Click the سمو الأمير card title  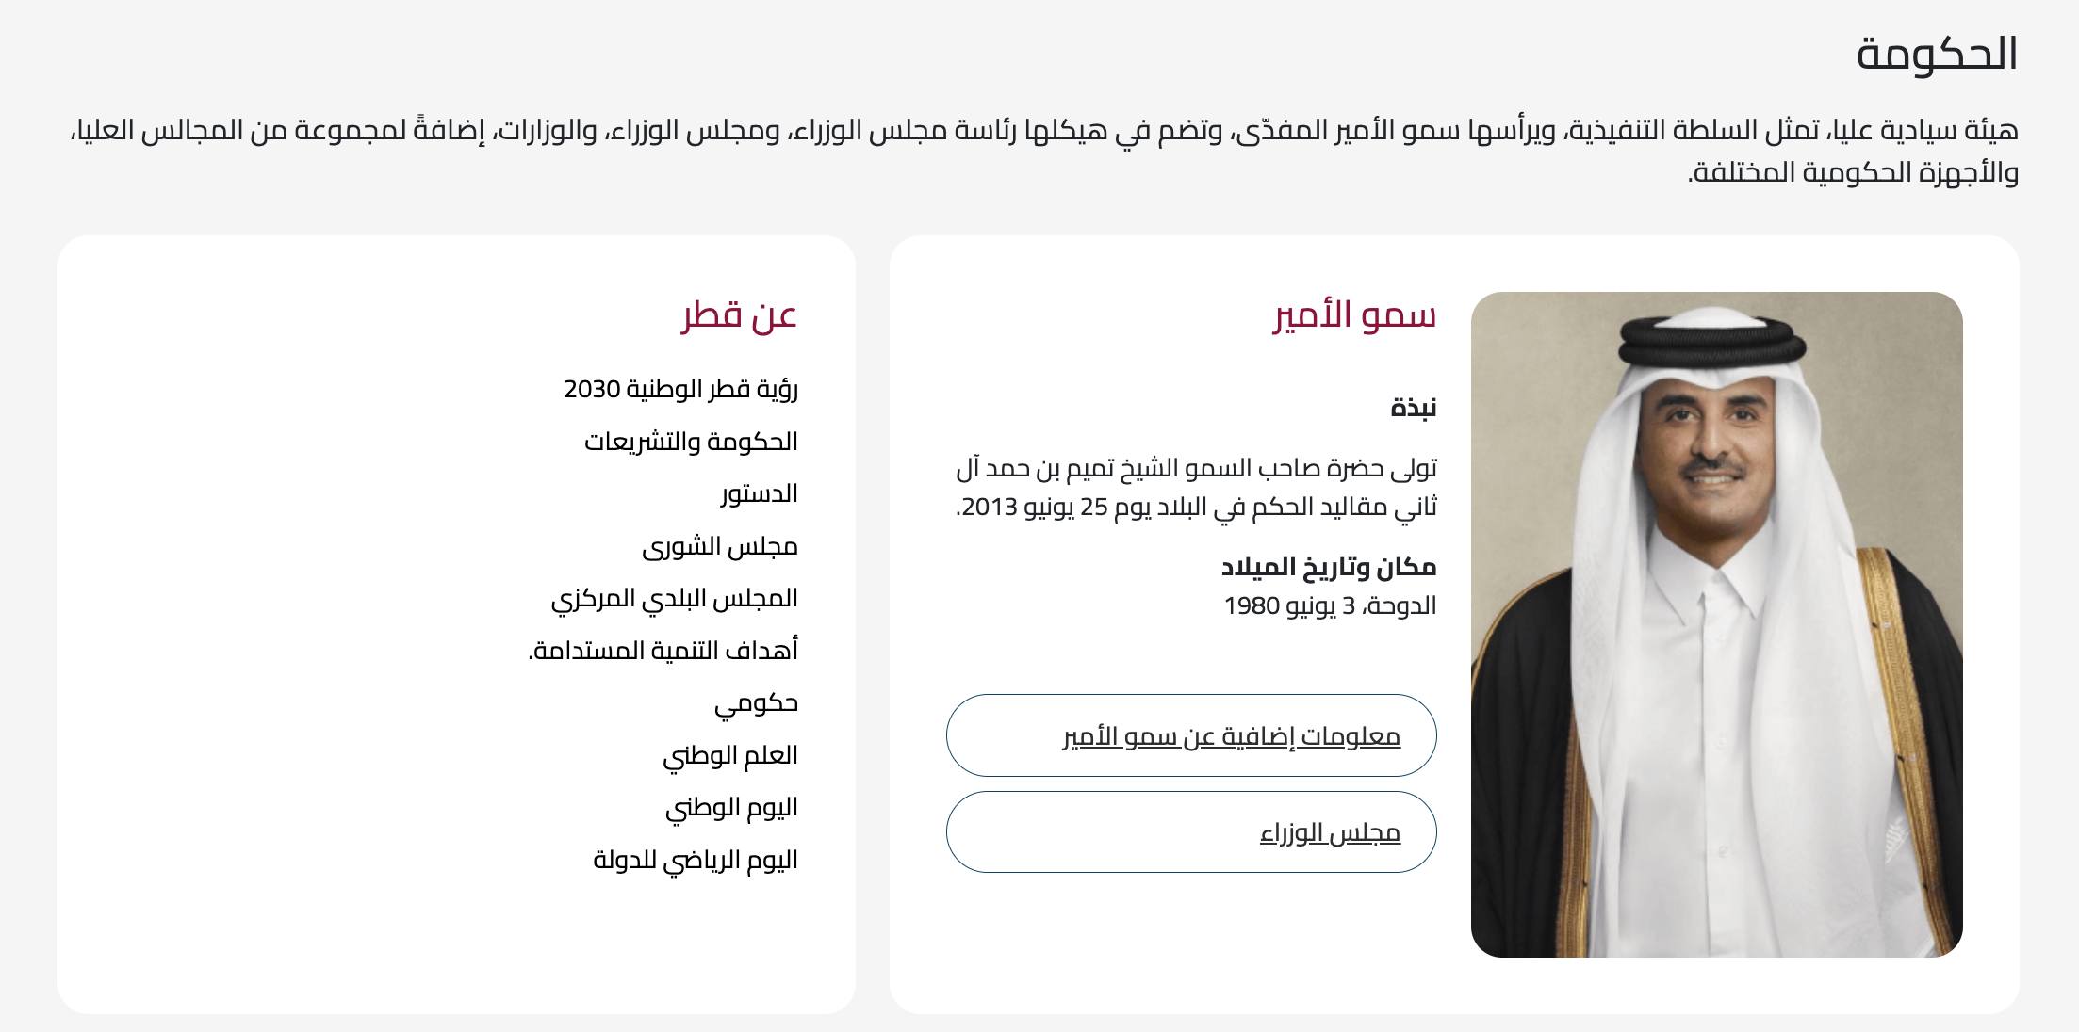point(1354,314)
